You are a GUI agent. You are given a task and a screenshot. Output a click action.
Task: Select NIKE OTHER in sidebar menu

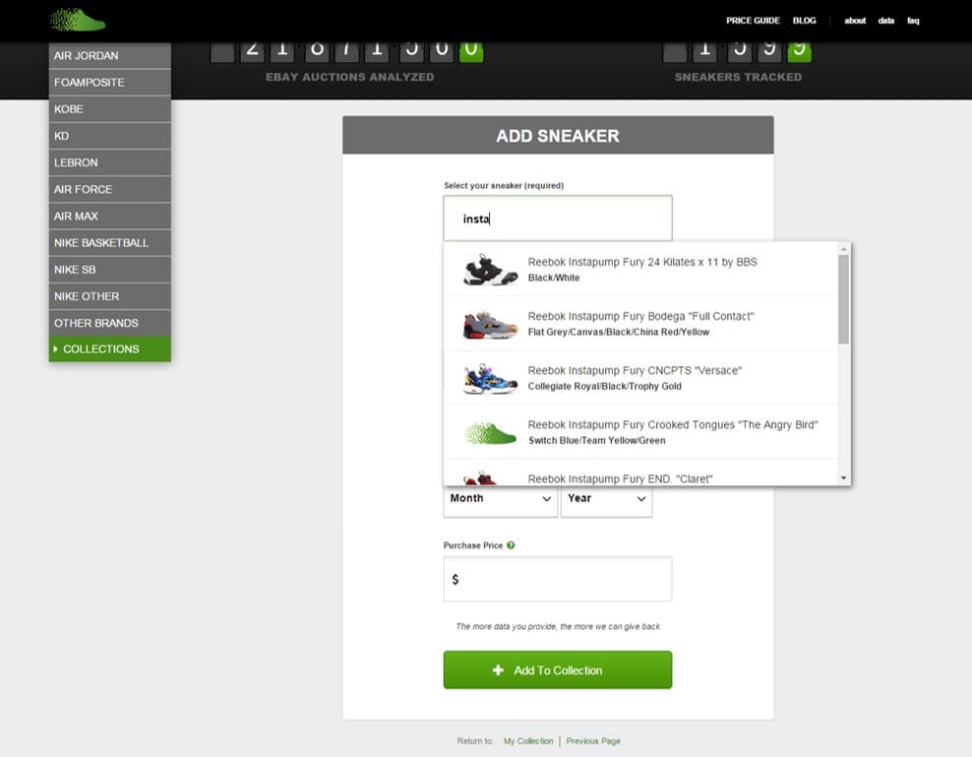110,296
